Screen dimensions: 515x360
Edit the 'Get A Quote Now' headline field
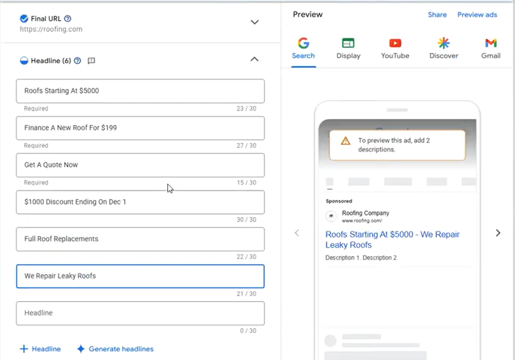tap(140, 165)
